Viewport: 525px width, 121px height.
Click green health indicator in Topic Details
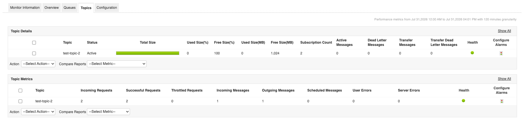(x=472, y=53)
